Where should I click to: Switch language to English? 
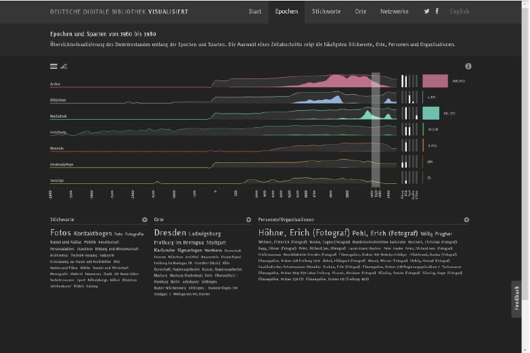coord(459,11)
